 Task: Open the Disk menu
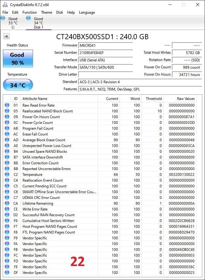(x=60, y=12)
